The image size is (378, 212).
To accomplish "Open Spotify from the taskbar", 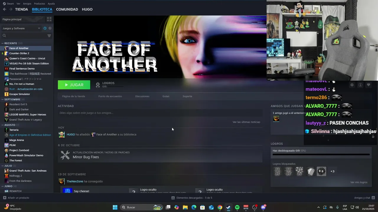I will pos(237,207).
